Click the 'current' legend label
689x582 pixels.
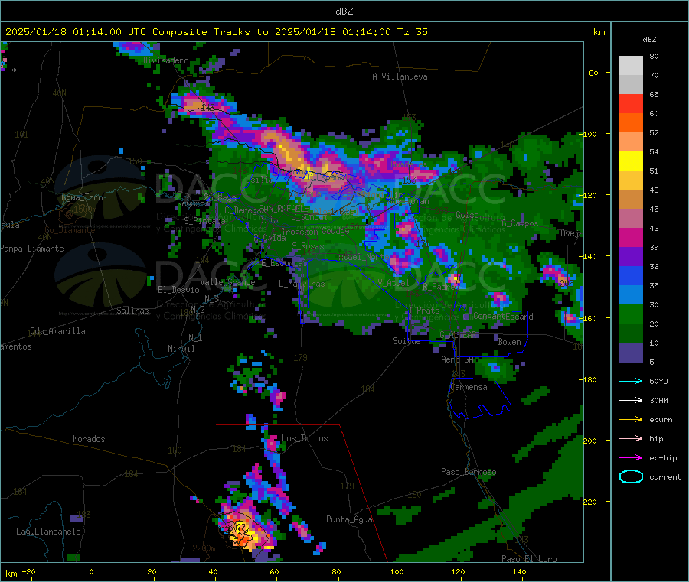(665, 476)
